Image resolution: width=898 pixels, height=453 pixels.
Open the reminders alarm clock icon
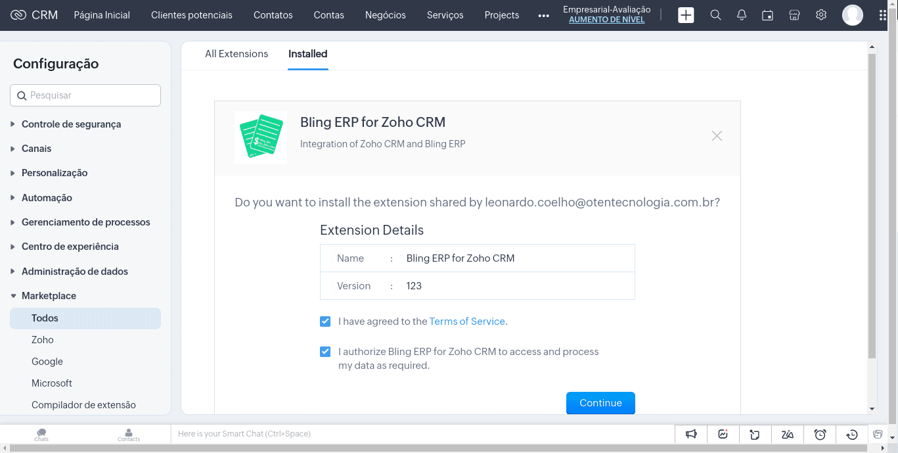(820, 434)
